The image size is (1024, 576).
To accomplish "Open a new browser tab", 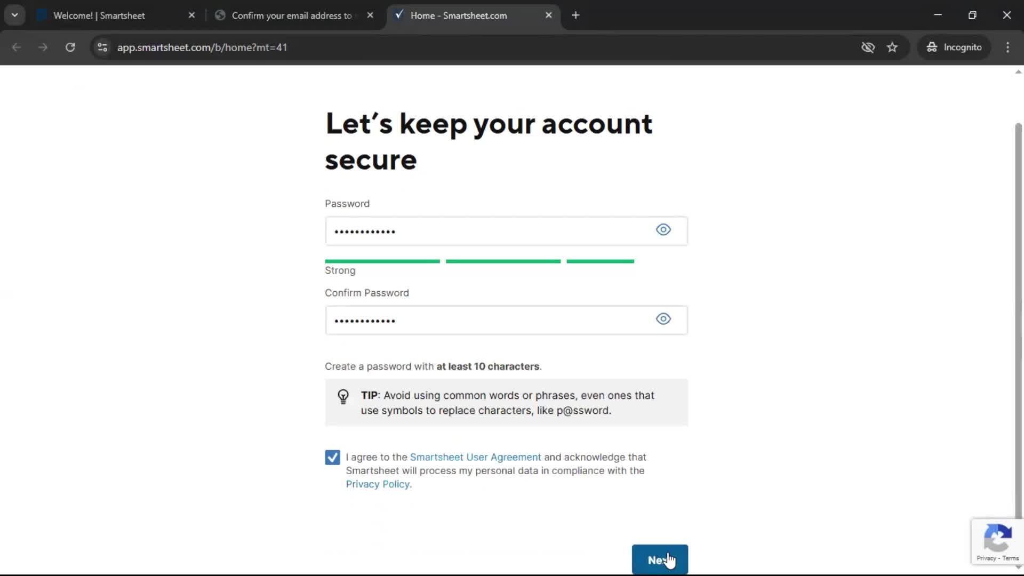I will click(575, 15).
